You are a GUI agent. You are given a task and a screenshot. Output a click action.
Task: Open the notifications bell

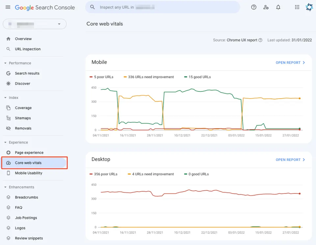click(x=278, y=7)
